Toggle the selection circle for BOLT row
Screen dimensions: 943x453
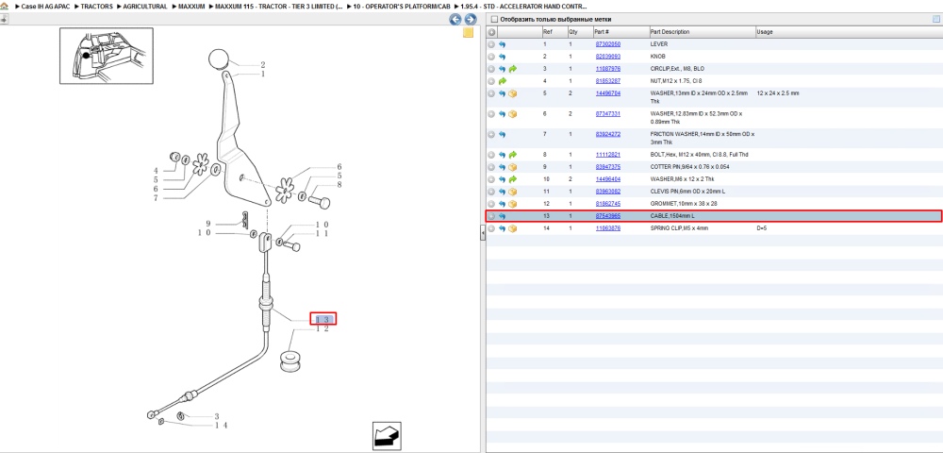pyautogui.click(x=491, y=155)
